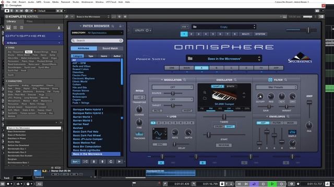Click the magnifier icon beside PATCH BROWSER title

click(x=113, y=26)
